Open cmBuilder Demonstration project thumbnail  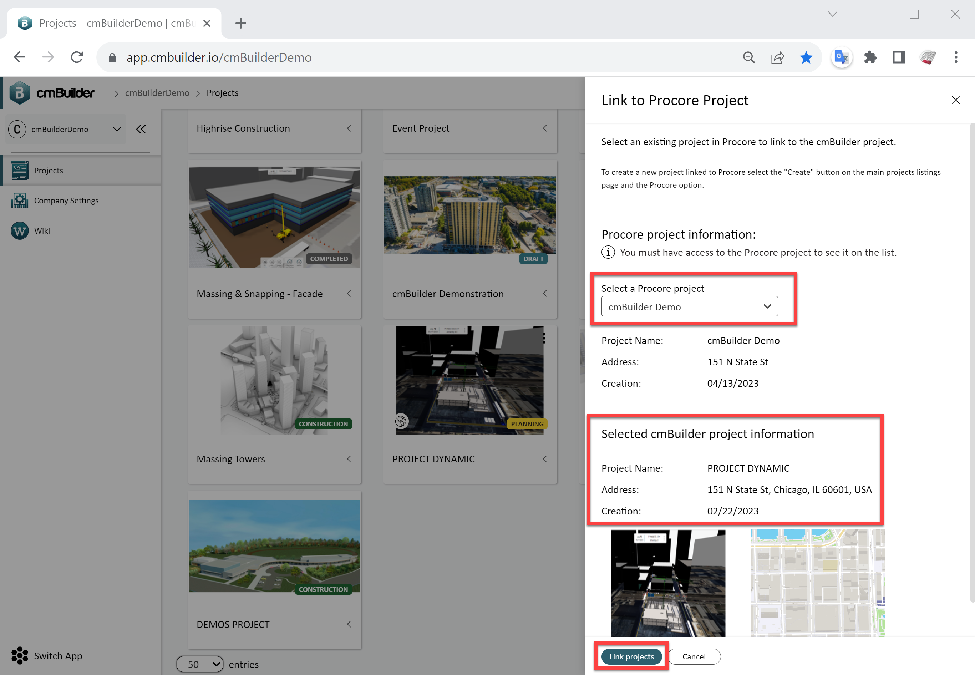[470, 215]
